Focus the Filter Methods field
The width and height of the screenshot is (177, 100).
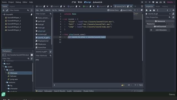tap(44, 56)
